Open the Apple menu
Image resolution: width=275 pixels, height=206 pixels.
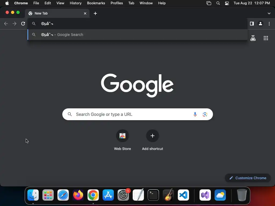point(7,3)
